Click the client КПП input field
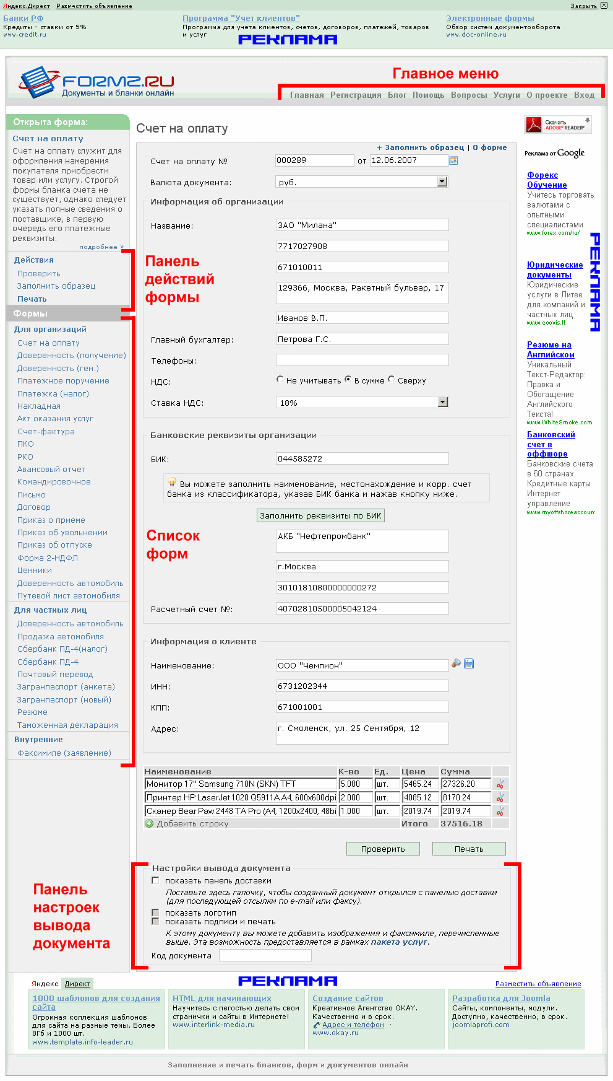This screenshot has height=1081, width=613. [x=362, y=707]
